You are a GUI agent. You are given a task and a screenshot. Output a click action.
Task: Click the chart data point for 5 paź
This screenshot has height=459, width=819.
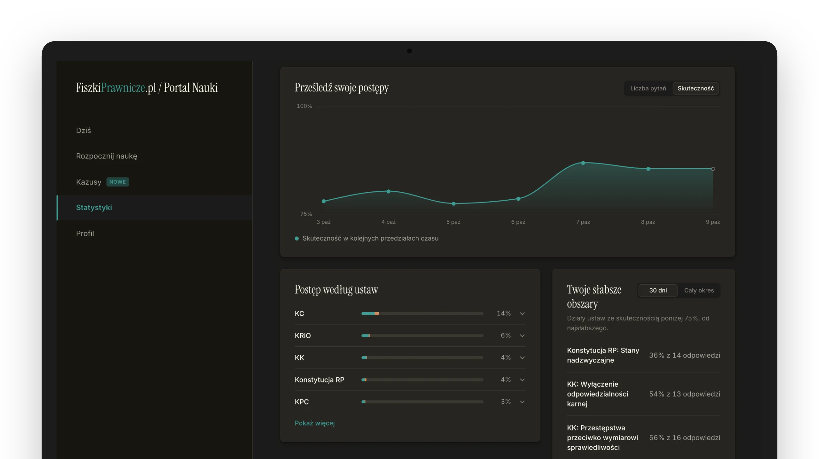point(454,204)
